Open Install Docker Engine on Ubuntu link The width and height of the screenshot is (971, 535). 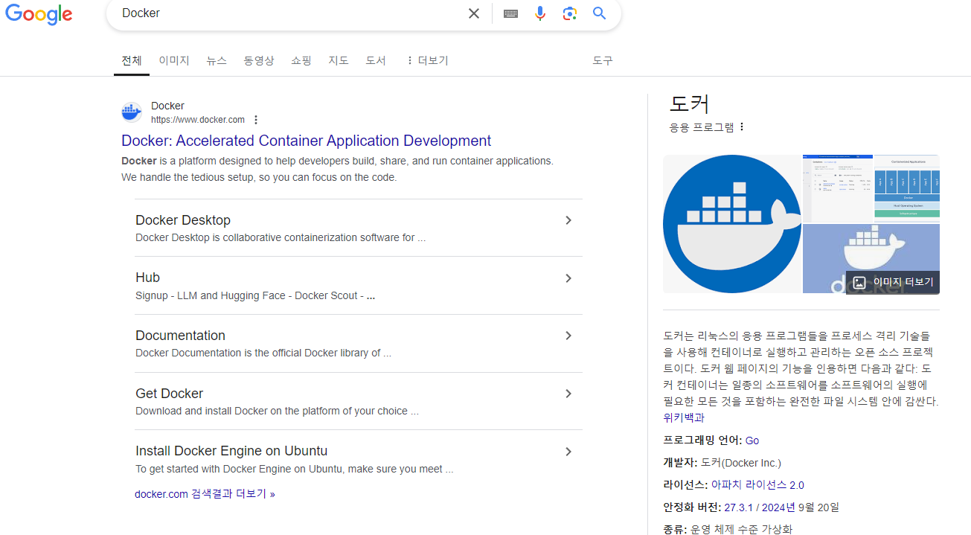click(231, 451)
